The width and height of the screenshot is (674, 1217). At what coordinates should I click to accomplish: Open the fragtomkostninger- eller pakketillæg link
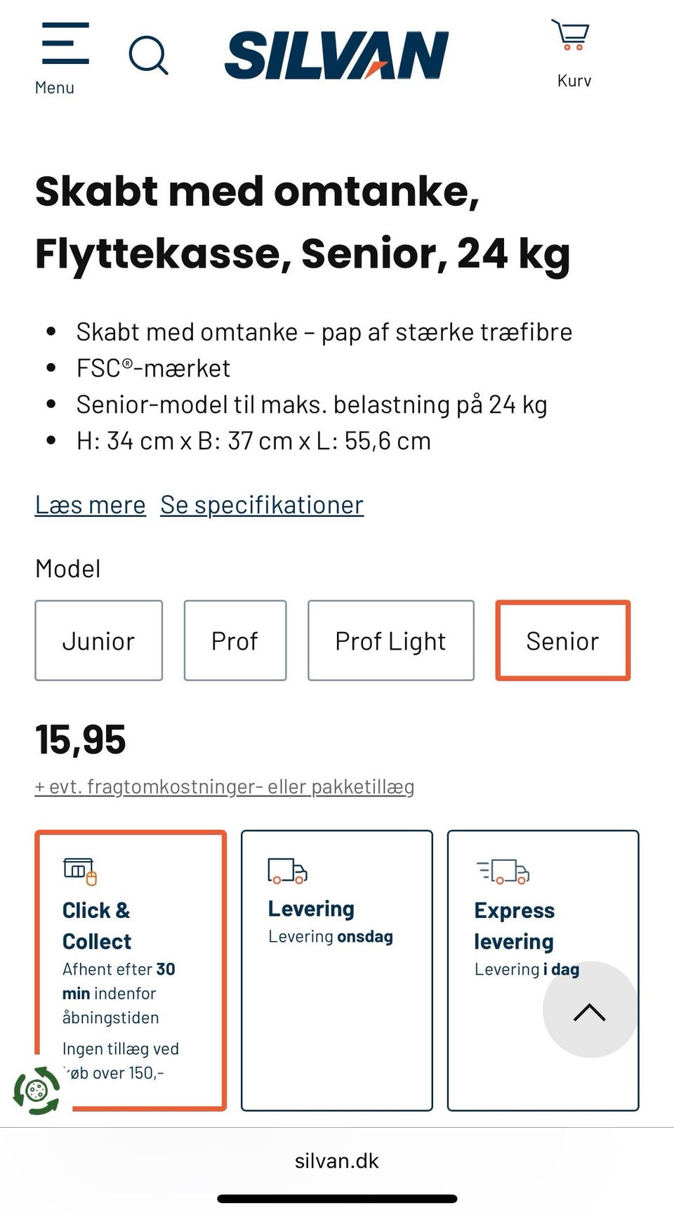pyautogui.click(x=223, y=786)
